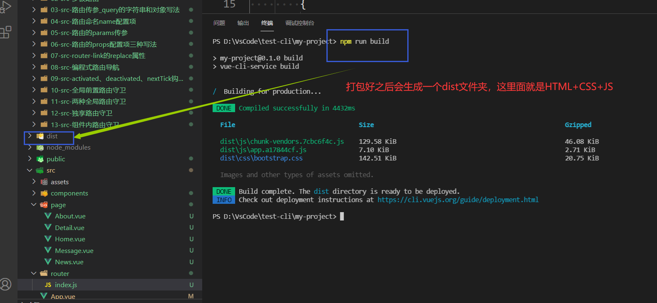Click the 'Gzipped' column header text
Screen dimensions: 657x303
[x=578, y=125]
